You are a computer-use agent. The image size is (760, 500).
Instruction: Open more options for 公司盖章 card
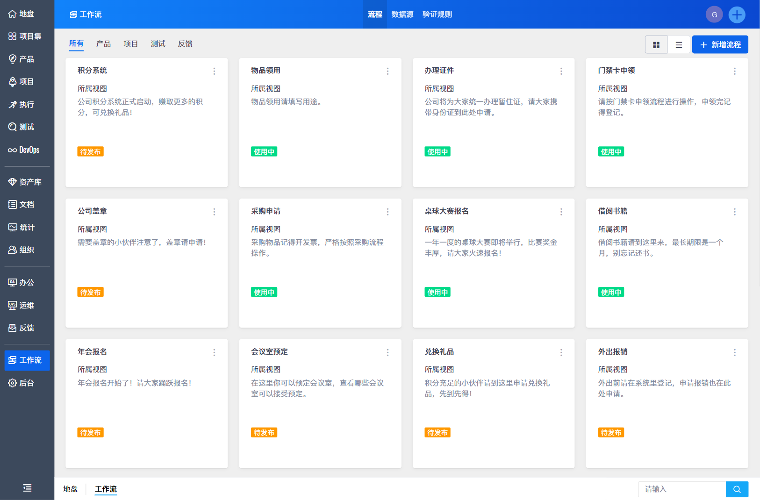point(215,212)
